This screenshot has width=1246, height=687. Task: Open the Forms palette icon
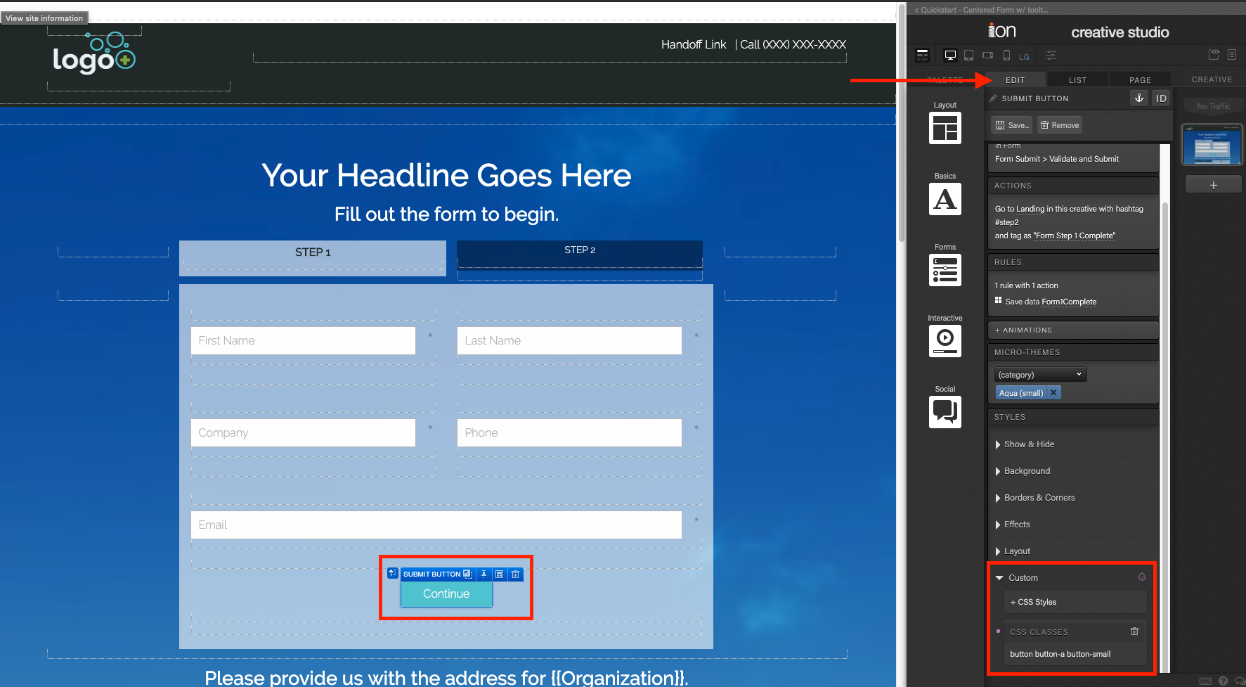945,270
